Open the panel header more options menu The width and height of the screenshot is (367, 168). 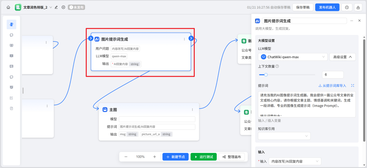pyautogui.click(x=351, y=21)
